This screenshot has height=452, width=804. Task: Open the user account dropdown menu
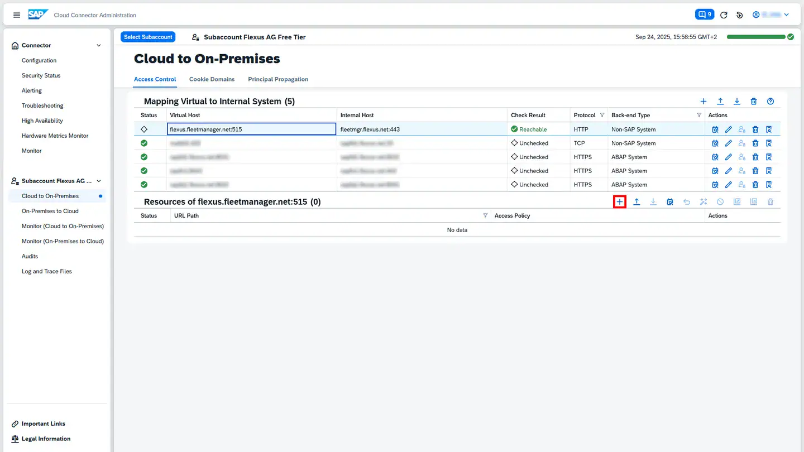771,15
